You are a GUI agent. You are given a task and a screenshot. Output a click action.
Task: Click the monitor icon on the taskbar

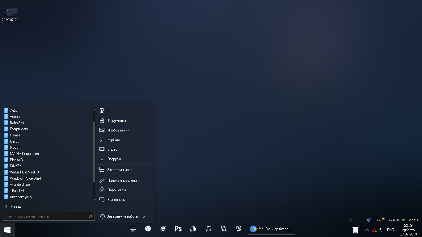coord(133,229)
